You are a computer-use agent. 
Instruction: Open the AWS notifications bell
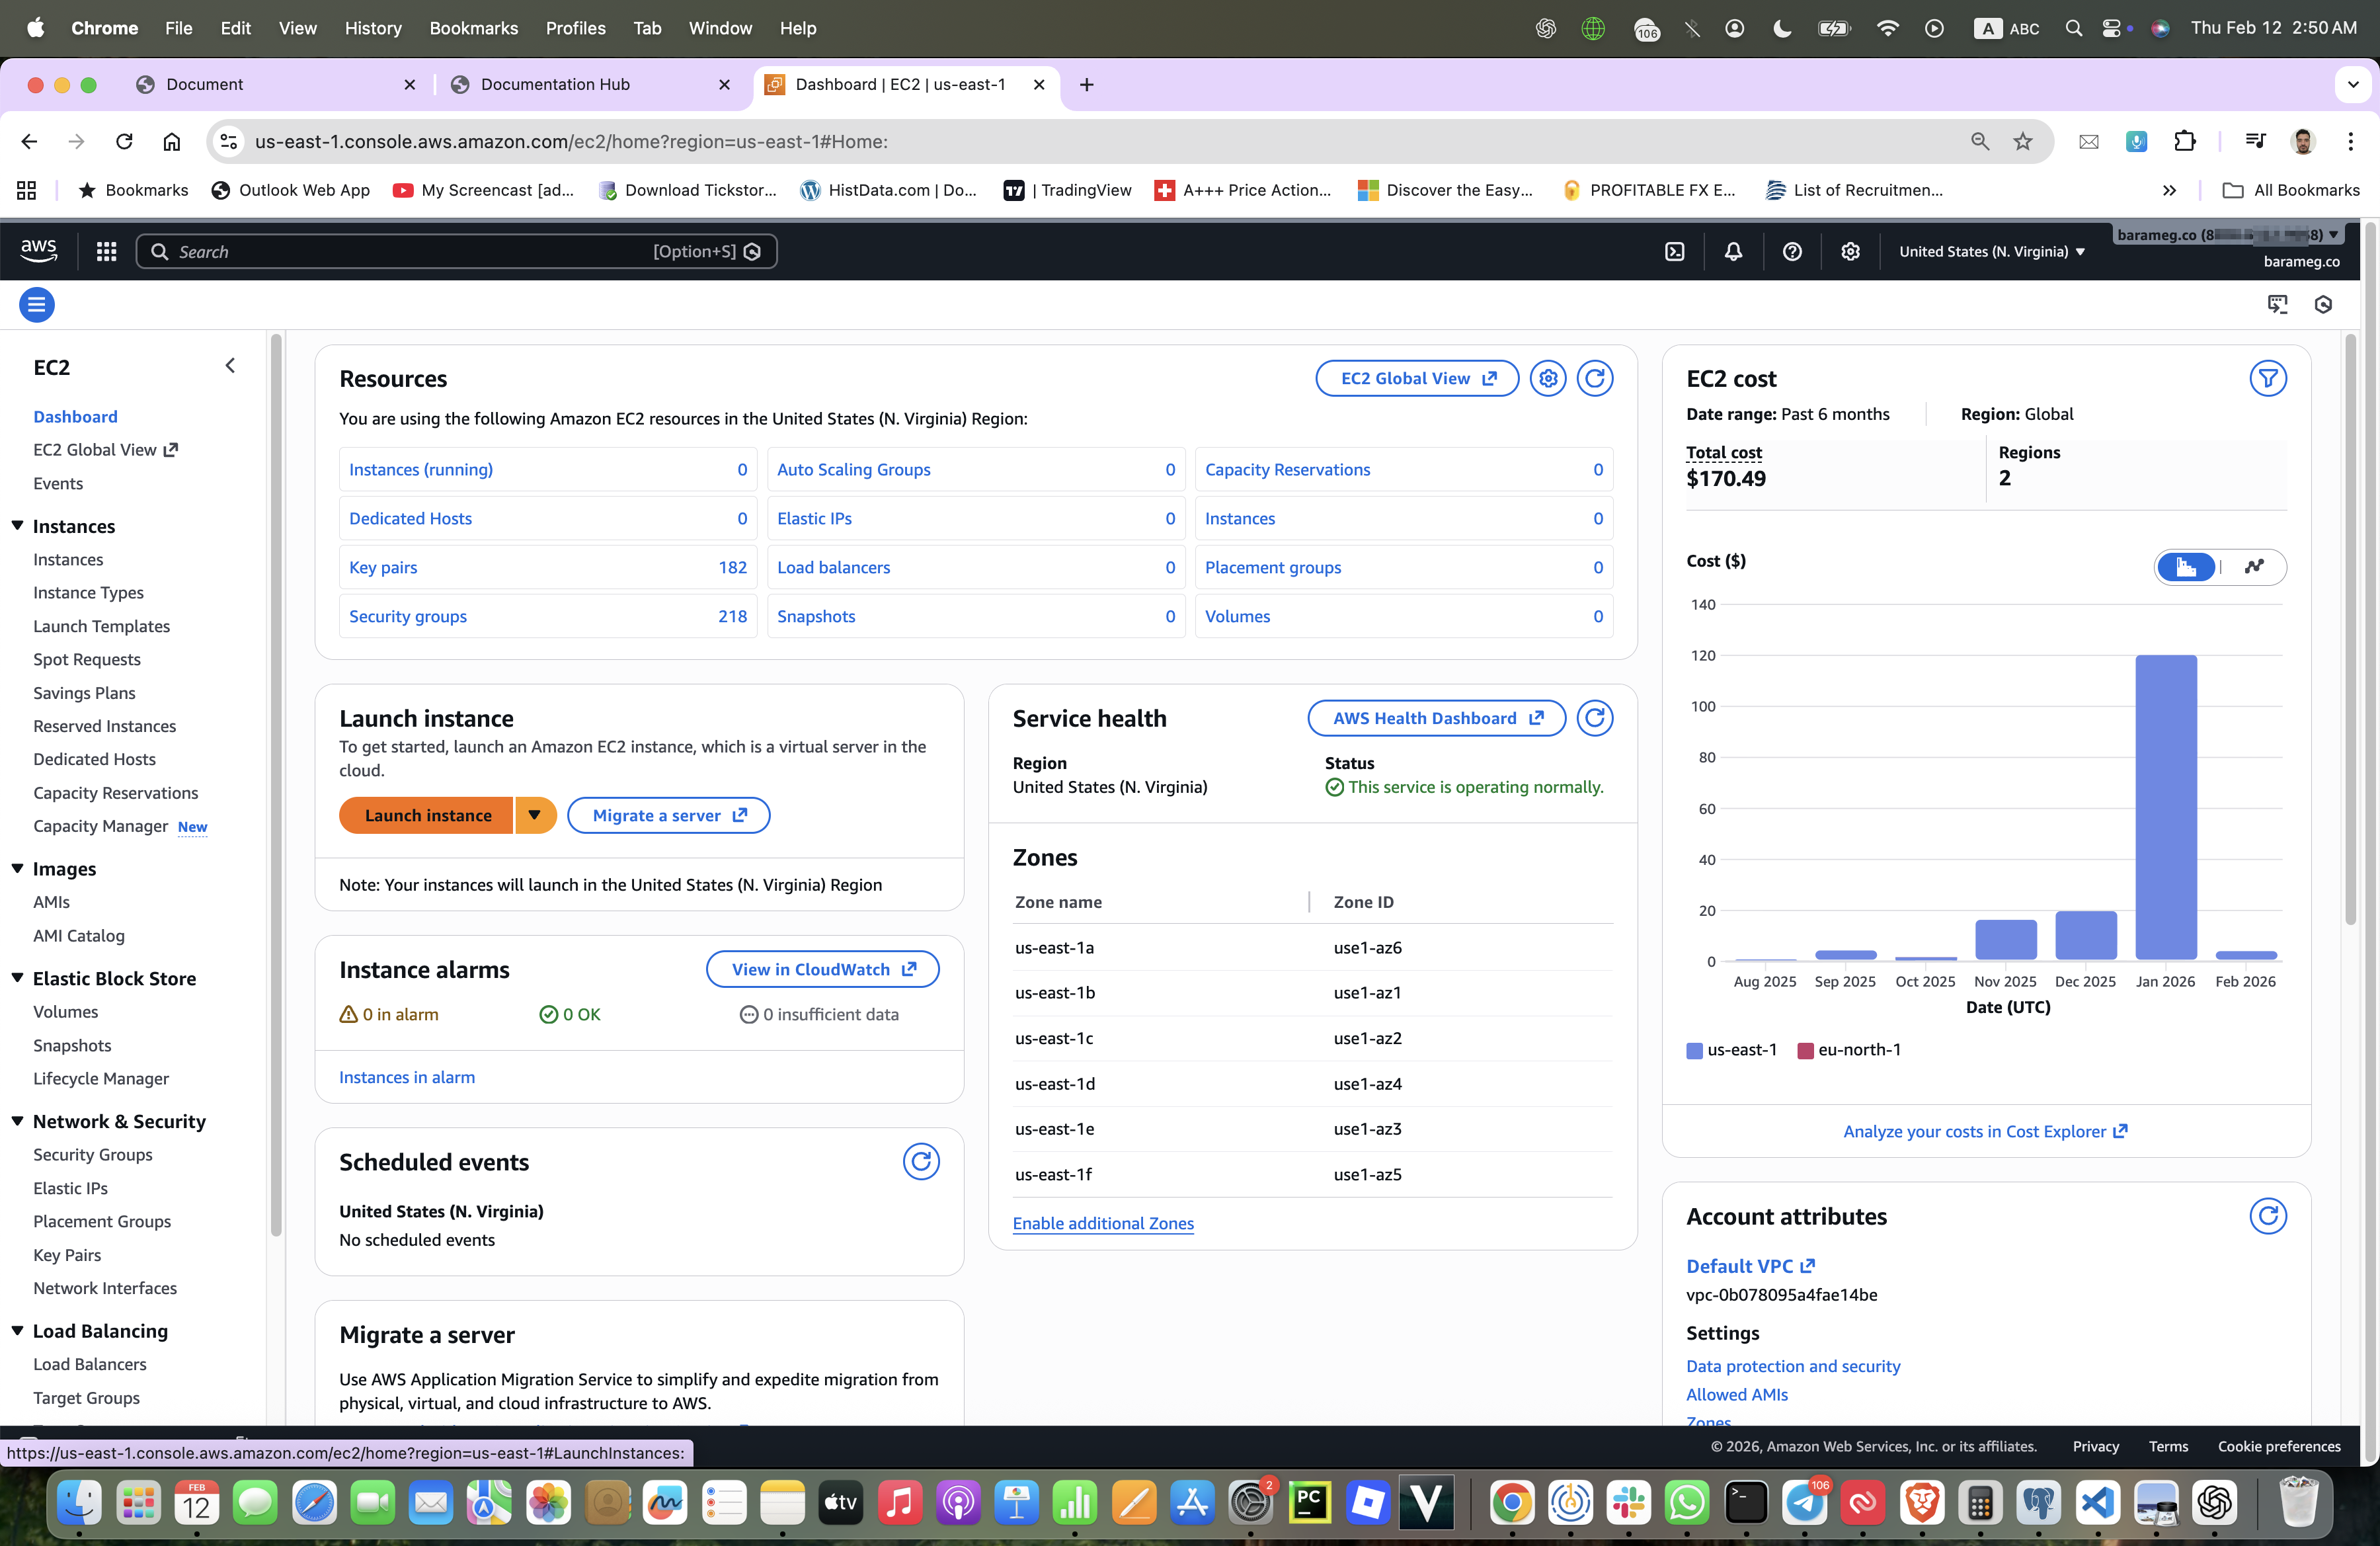[x=1733, y=252]
